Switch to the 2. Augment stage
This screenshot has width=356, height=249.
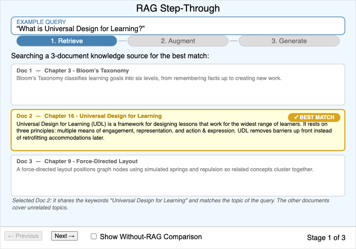point(178,41)
